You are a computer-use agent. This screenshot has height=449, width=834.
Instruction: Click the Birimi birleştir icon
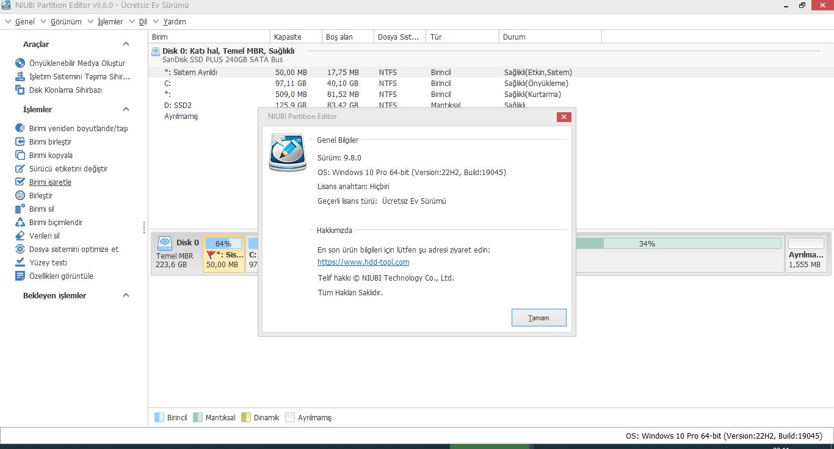coord(19,142)
